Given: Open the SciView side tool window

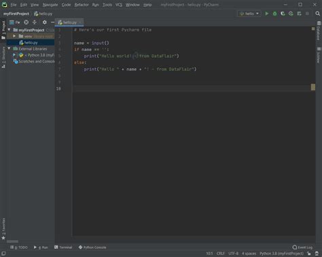Looking at the screenshot, I should click(319, 55).
